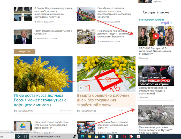Click the Apple computers thumbnail
This screenshot has width=181, height=139.
(86, 127)
